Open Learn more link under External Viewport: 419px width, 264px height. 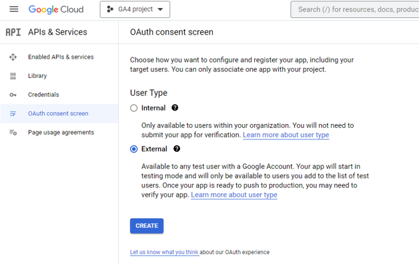[234, 195]
